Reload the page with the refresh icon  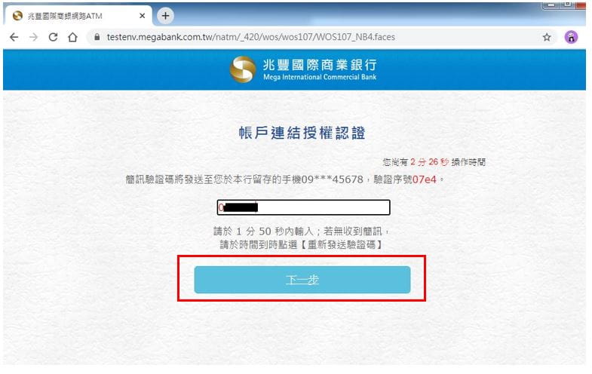pos(54,37)
